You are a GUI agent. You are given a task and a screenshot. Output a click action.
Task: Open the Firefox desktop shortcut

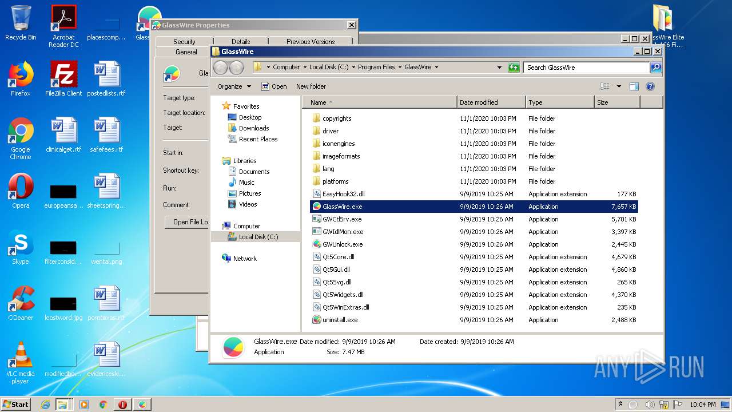[21, 79]
